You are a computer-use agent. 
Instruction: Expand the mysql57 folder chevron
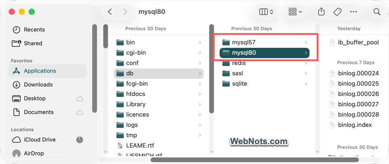pyautogui.click(x=306, y=43)
